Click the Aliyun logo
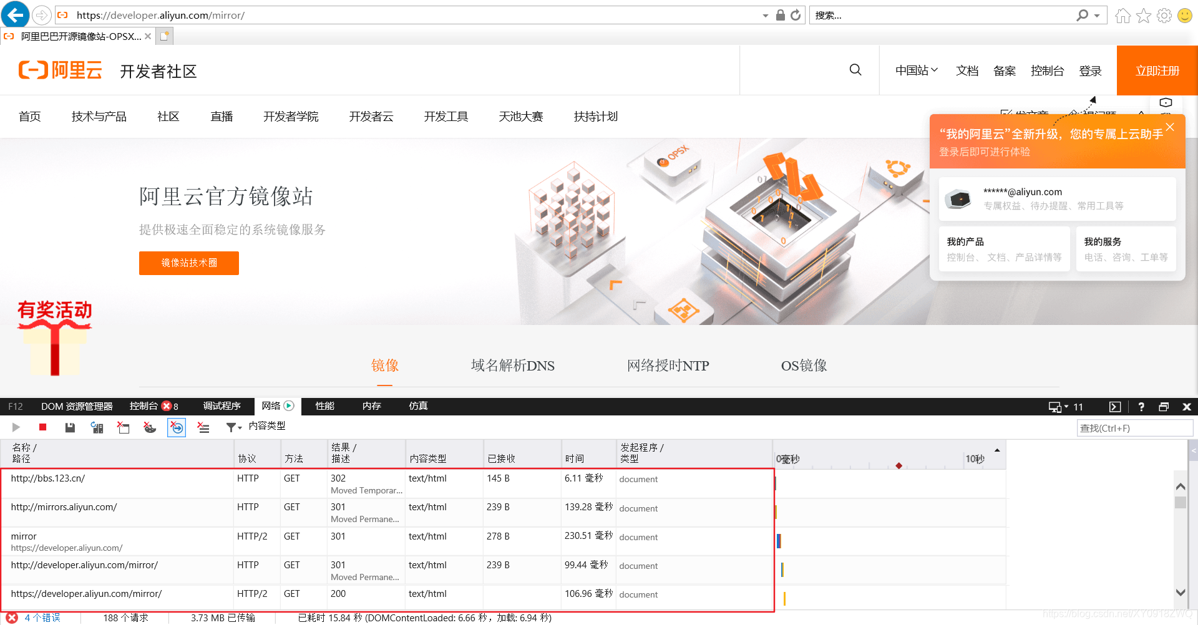The width and height of the screenshot is (1198, 625). [61, 70]
